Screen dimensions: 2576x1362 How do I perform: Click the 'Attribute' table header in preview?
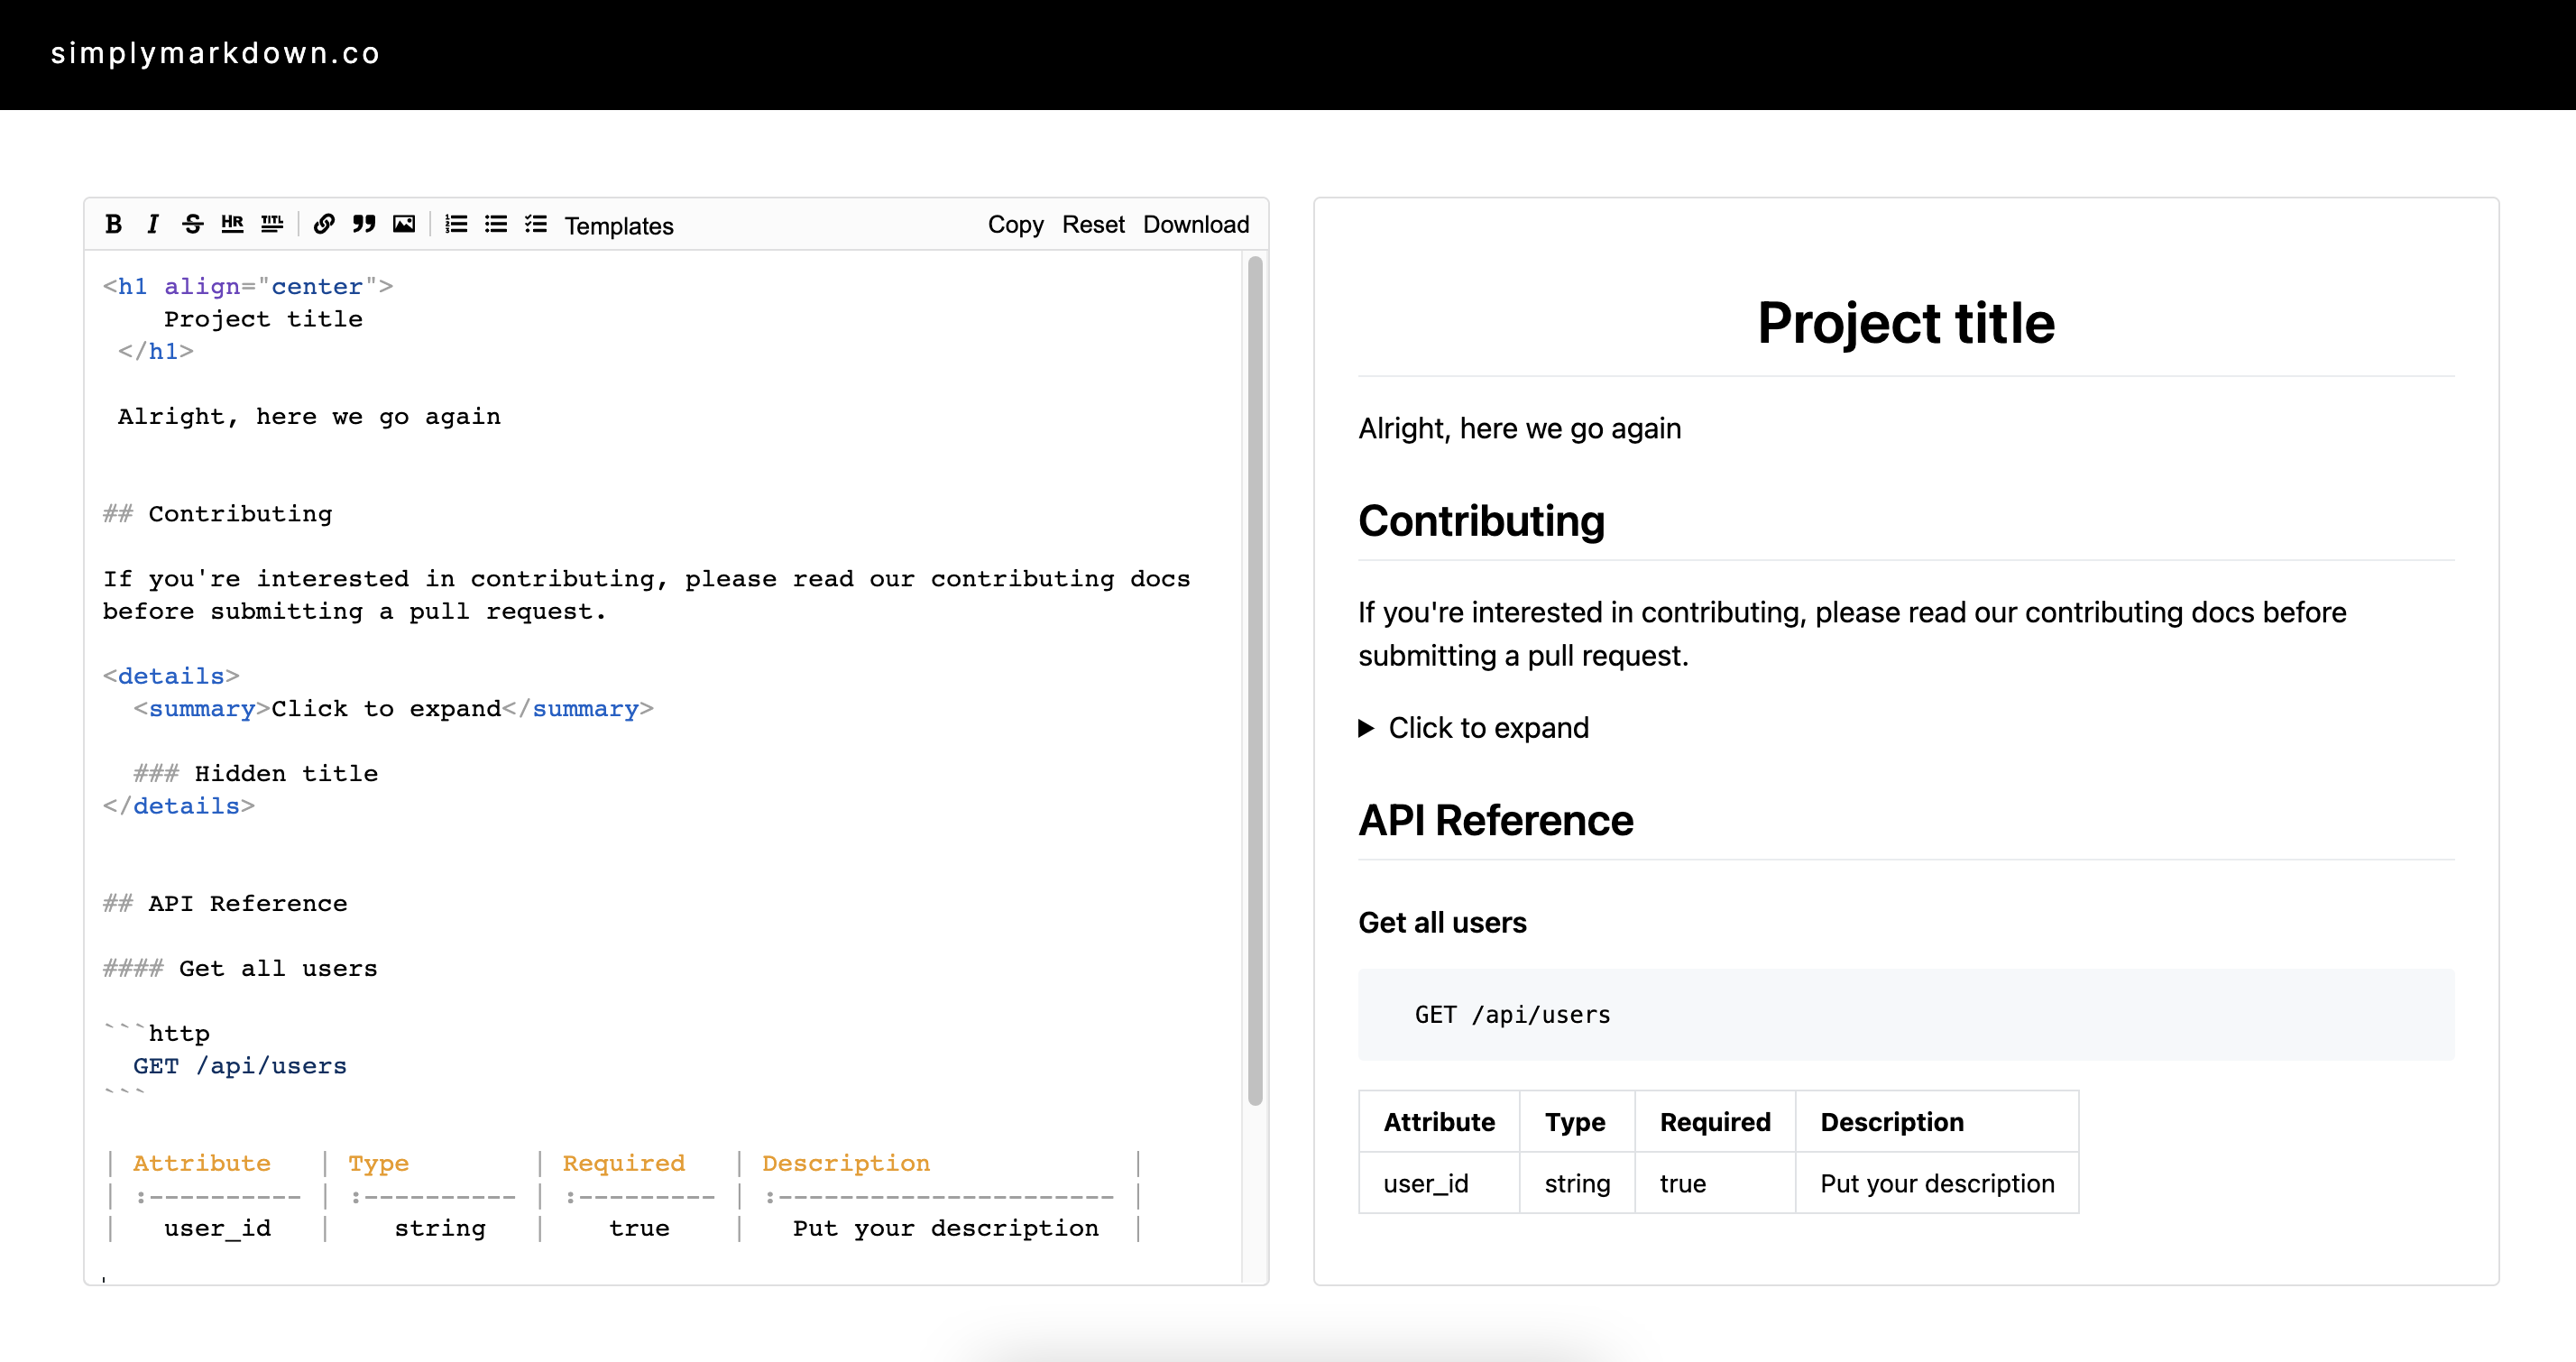tap(1439, 1122)
